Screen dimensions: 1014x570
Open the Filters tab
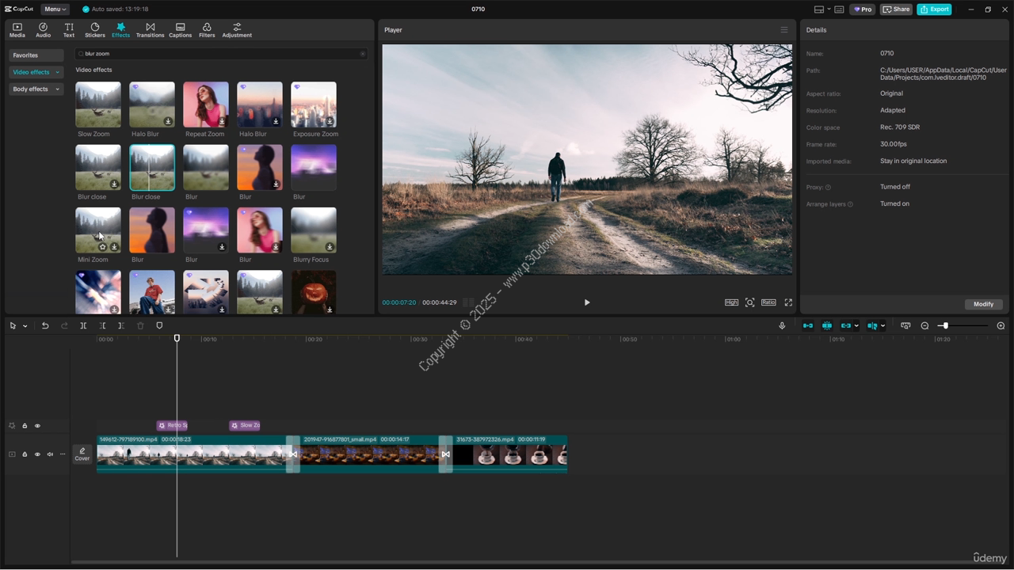pos(207,30)
